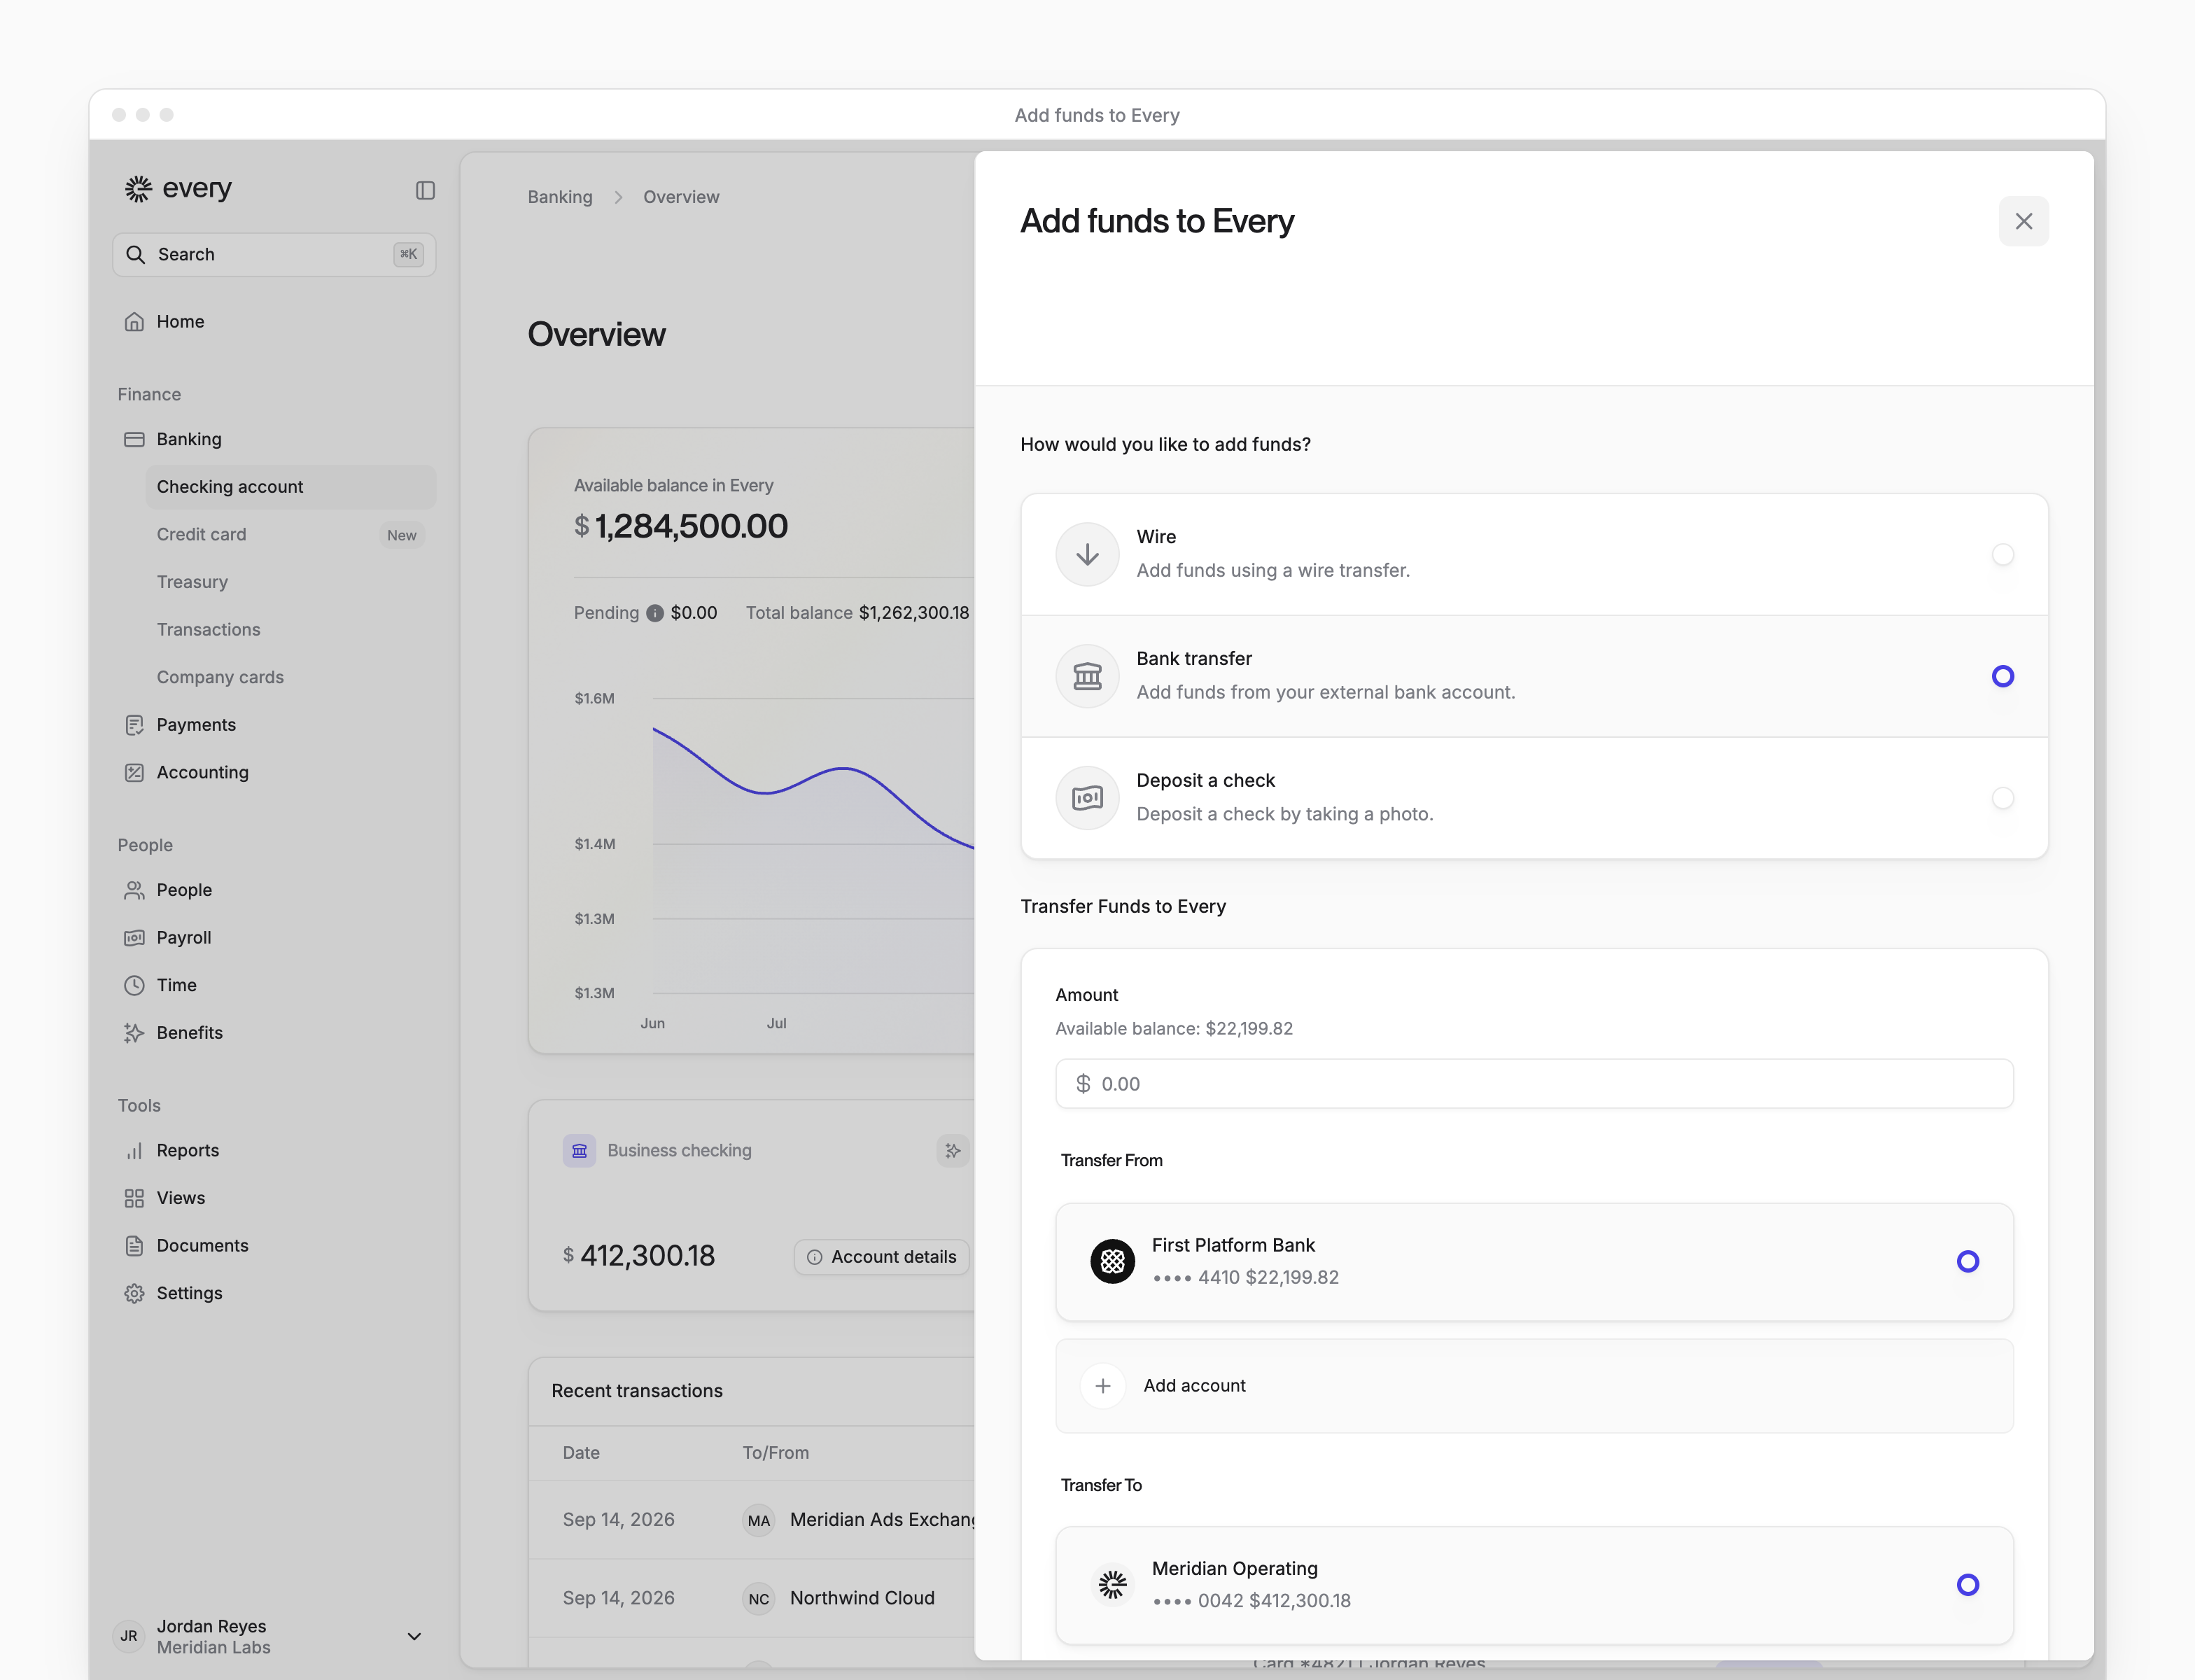Click the Amount input field
This screenshot has width=2195, height=1680.
click(1534, 1084)
